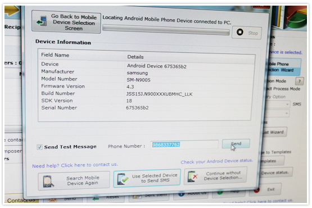Image resolution: width=312 pixels, height=208 pixels.
Task: Go back to Mobile Device Selection Screen
Action: tap(66, 22)
